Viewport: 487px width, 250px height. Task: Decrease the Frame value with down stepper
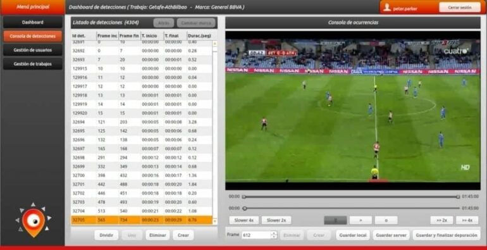(x=274, y=237)
